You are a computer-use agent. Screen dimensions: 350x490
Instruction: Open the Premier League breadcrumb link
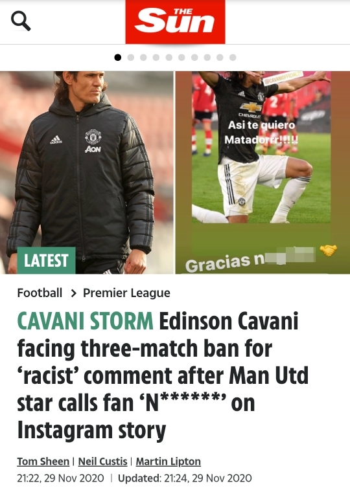click(126, 293)
